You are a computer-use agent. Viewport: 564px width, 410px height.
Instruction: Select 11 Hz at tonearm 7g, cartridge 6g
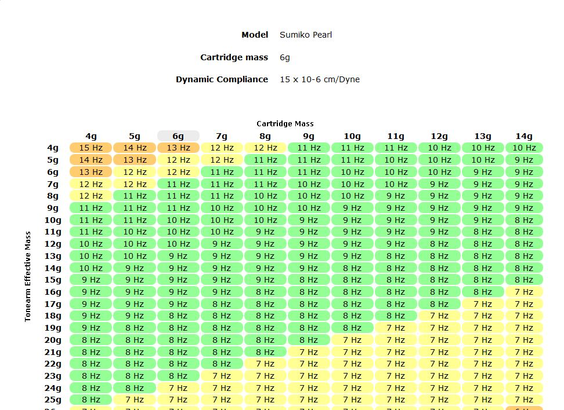tap(178, 184)
